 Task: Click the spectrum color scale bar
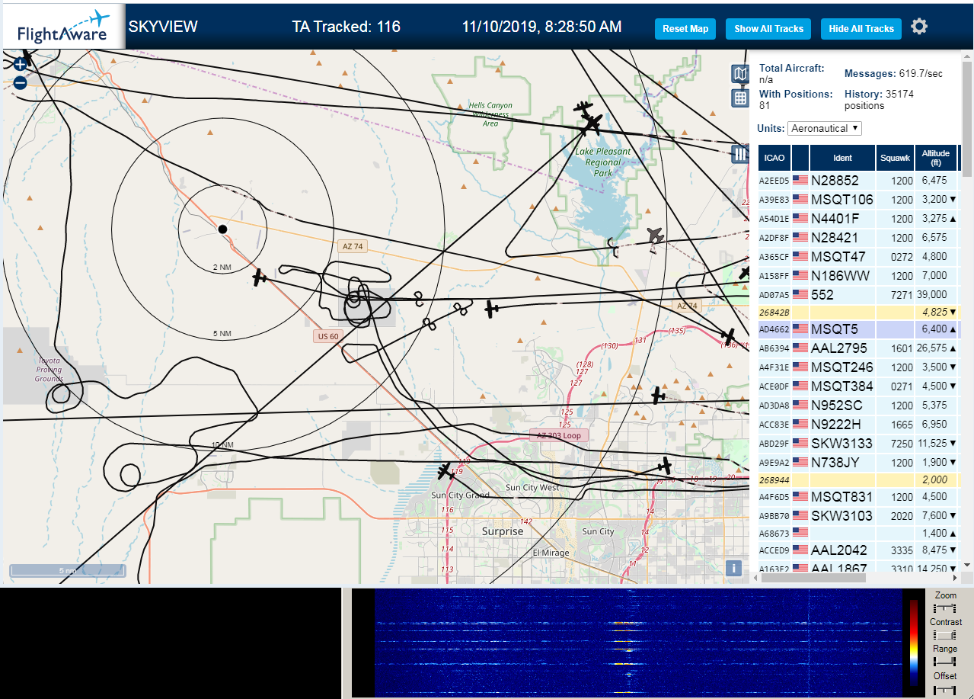914,642
